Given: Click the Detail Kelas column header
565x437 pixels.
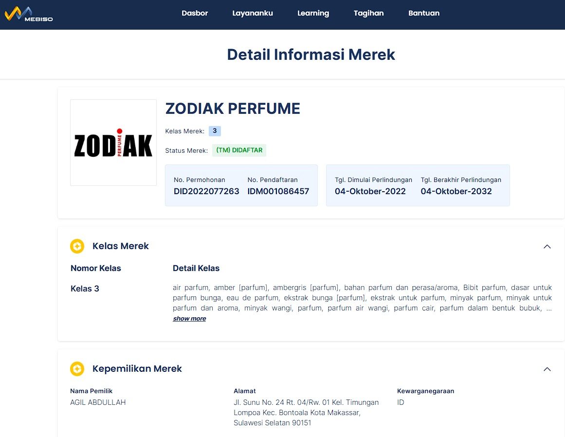Looking at the screenshot, I should 196,268.
